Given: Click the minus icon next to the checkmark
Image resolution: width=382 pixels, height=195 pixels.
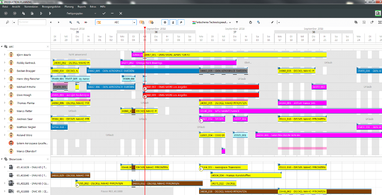Looking at the screenshot, I should 112,13.
